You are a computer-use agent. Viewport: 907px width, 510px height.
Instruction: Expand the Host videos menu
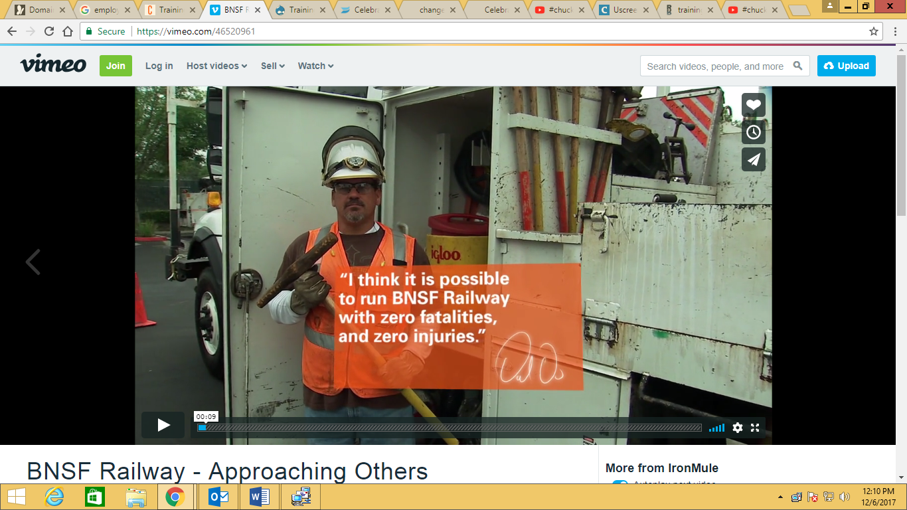[x=216, y=66]
